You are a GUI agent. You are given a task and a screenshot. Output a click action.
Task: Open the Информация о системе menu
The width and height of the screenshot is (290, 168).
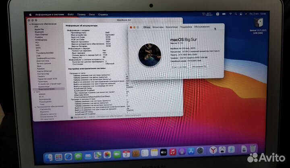tap(50, 14)
